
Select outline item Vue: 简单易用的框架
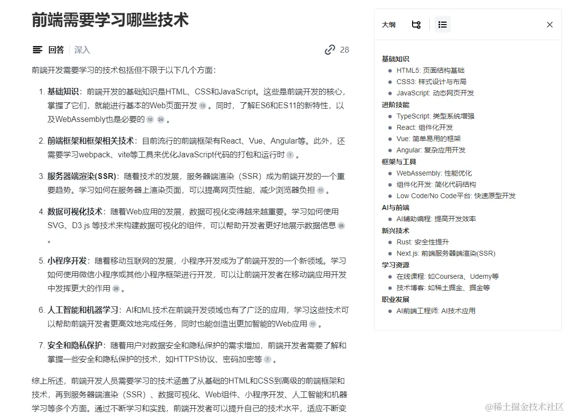point(428,139)
